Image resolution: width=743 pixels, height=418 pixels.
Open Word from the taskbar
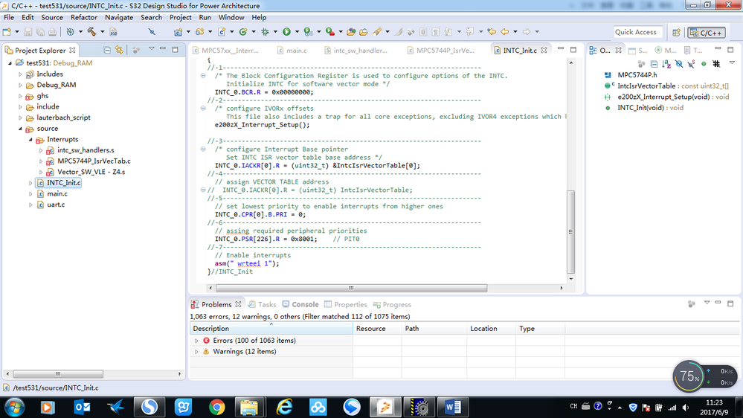pyautogui.click(x=452, y=407)
